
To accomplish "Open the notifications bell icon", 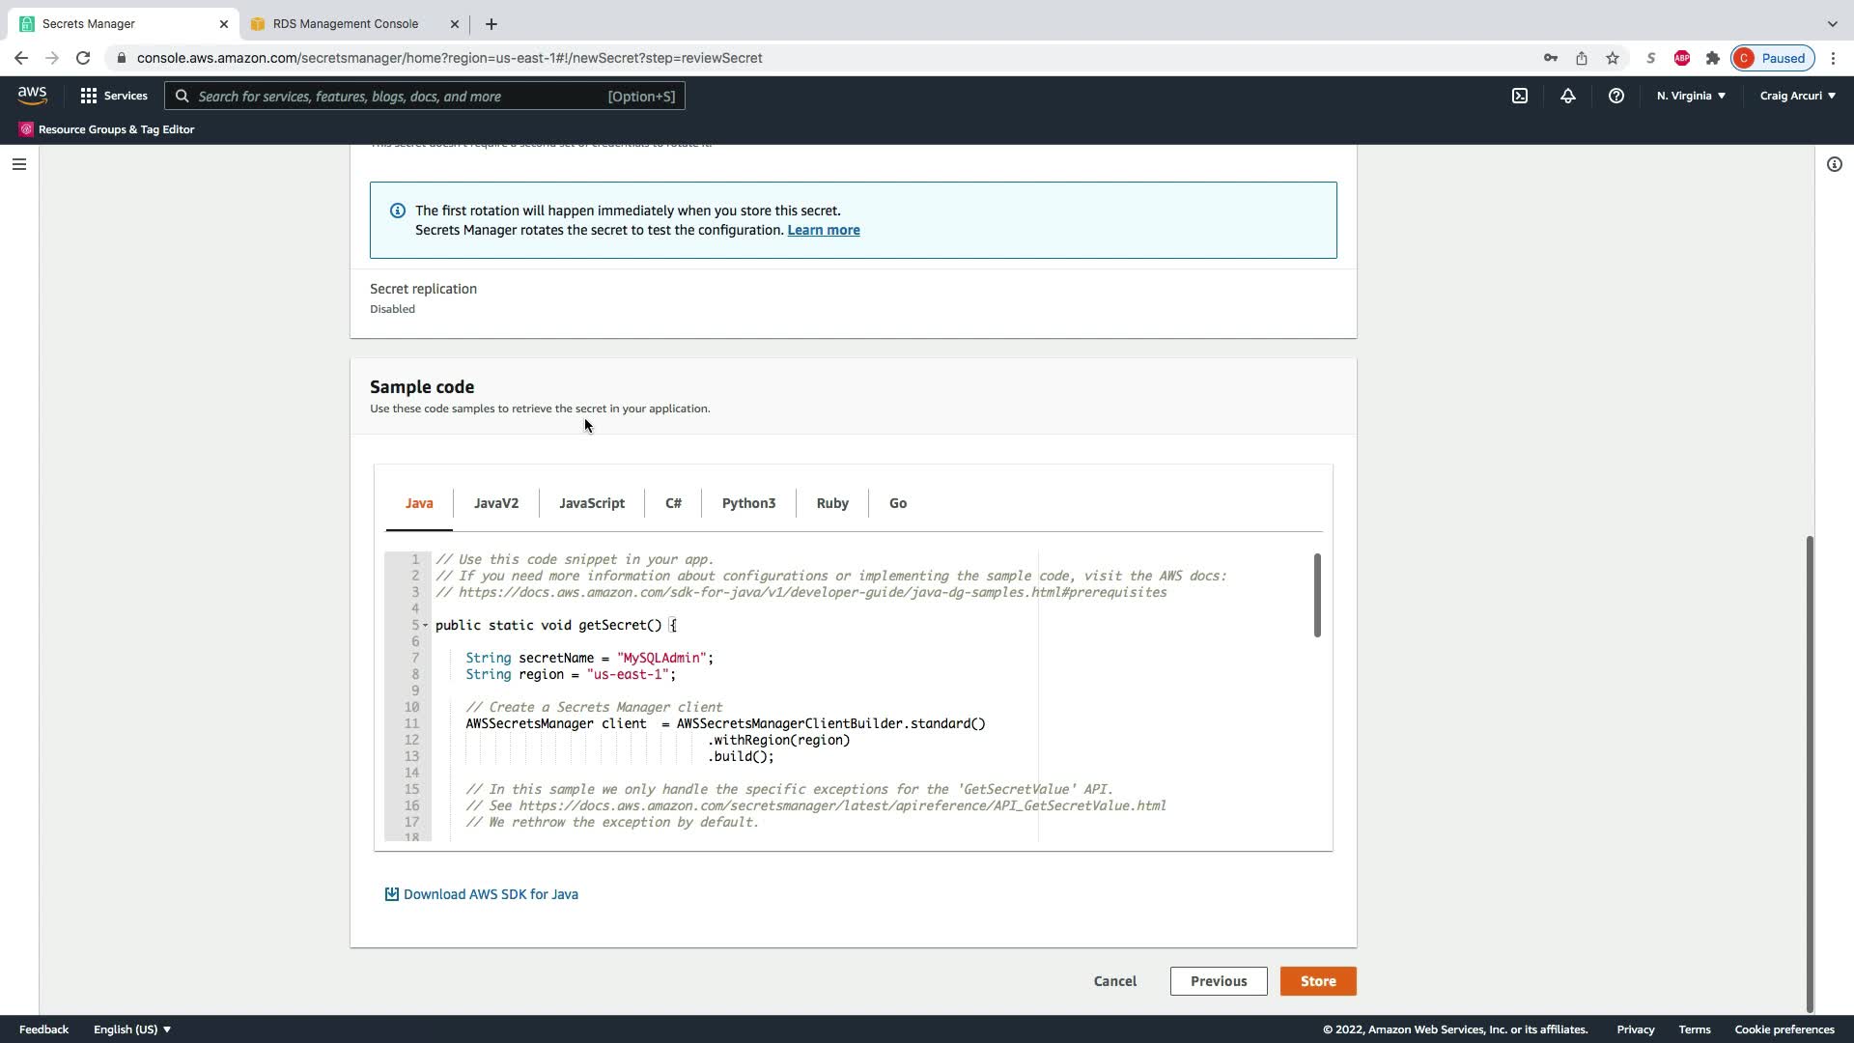I will (1567, 96).
